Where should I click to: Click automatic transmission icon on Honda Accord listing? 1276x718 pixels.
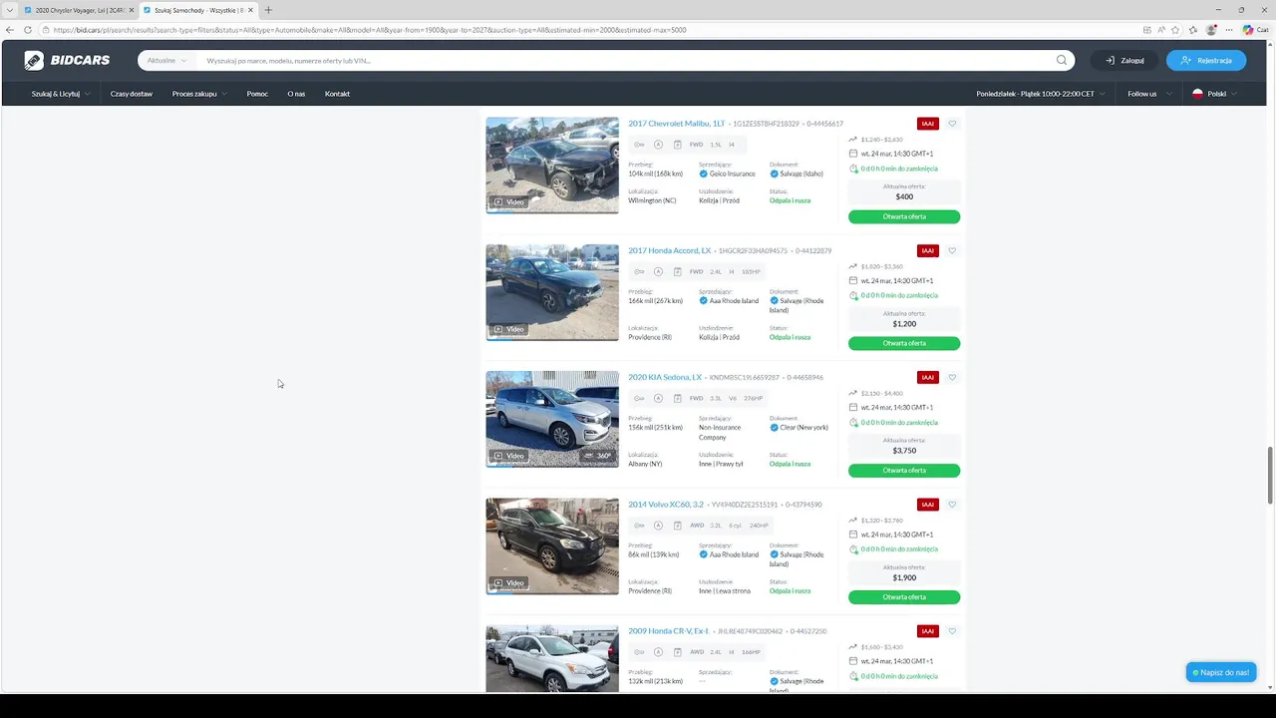[658, 271]
